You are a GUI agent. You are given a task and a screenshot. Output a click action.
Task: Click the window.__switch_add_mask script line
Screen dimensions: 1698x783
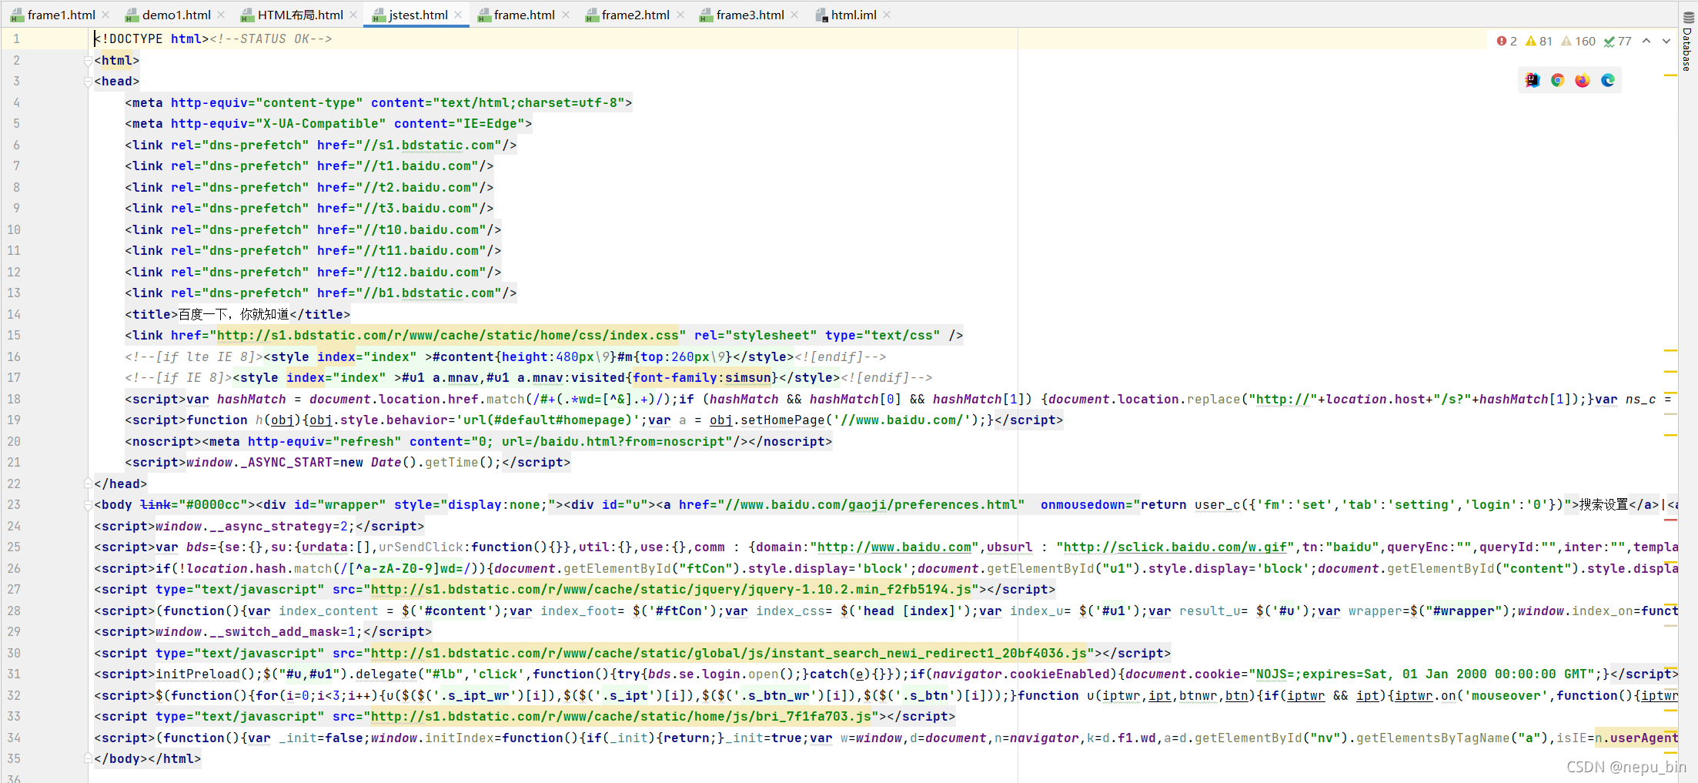tap(263, 631)
